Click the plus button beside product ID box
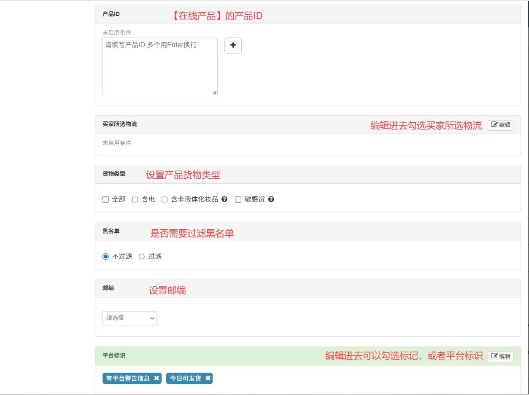529x395 pixels. (x=233, y=46)
